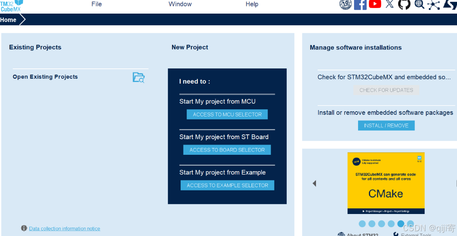Image resolution: width=457 pixels, height=236 pixels.
Task: Click the ST logo icon at top right
Action: 450,4
